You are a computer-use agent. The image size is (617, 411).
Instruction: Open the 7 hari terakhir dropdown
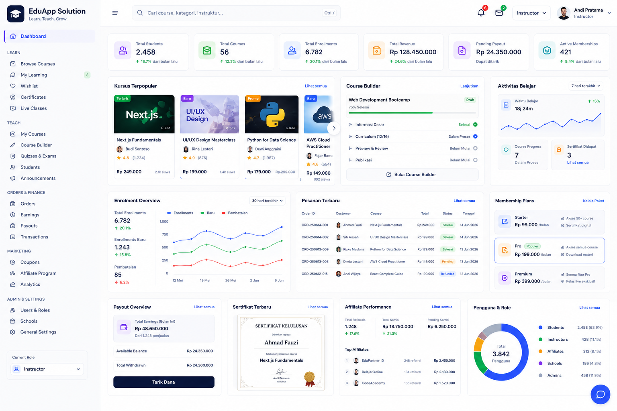[x=586, y=86]
